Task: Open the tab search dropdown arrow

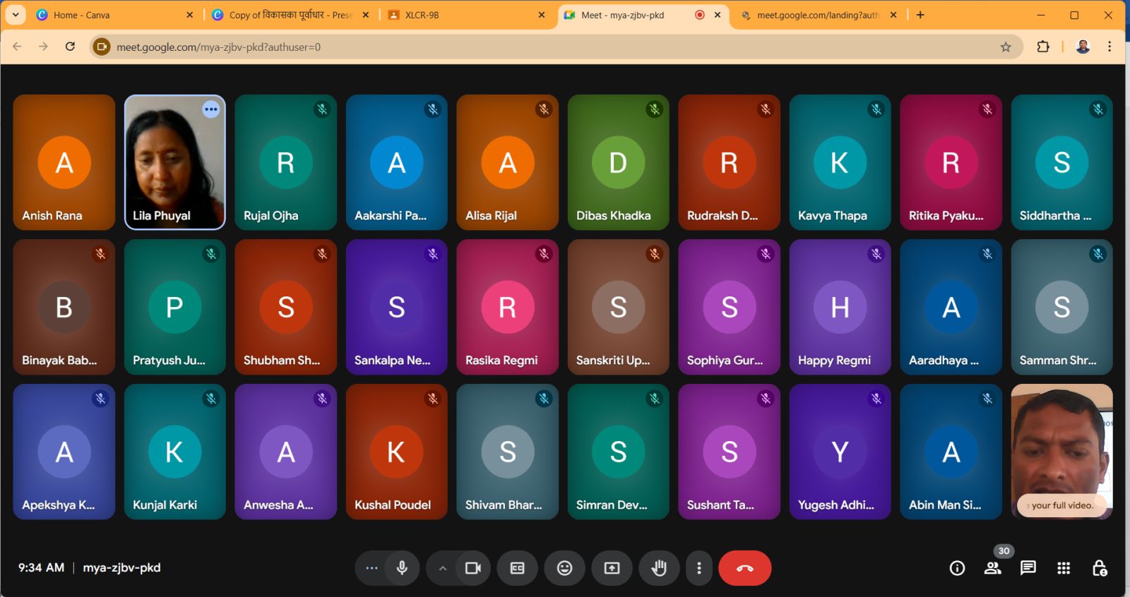Action: (16, 15)
